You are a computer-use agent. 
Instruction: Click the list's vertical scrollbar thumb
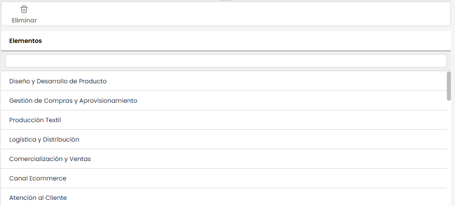click(x=449, y=86)
